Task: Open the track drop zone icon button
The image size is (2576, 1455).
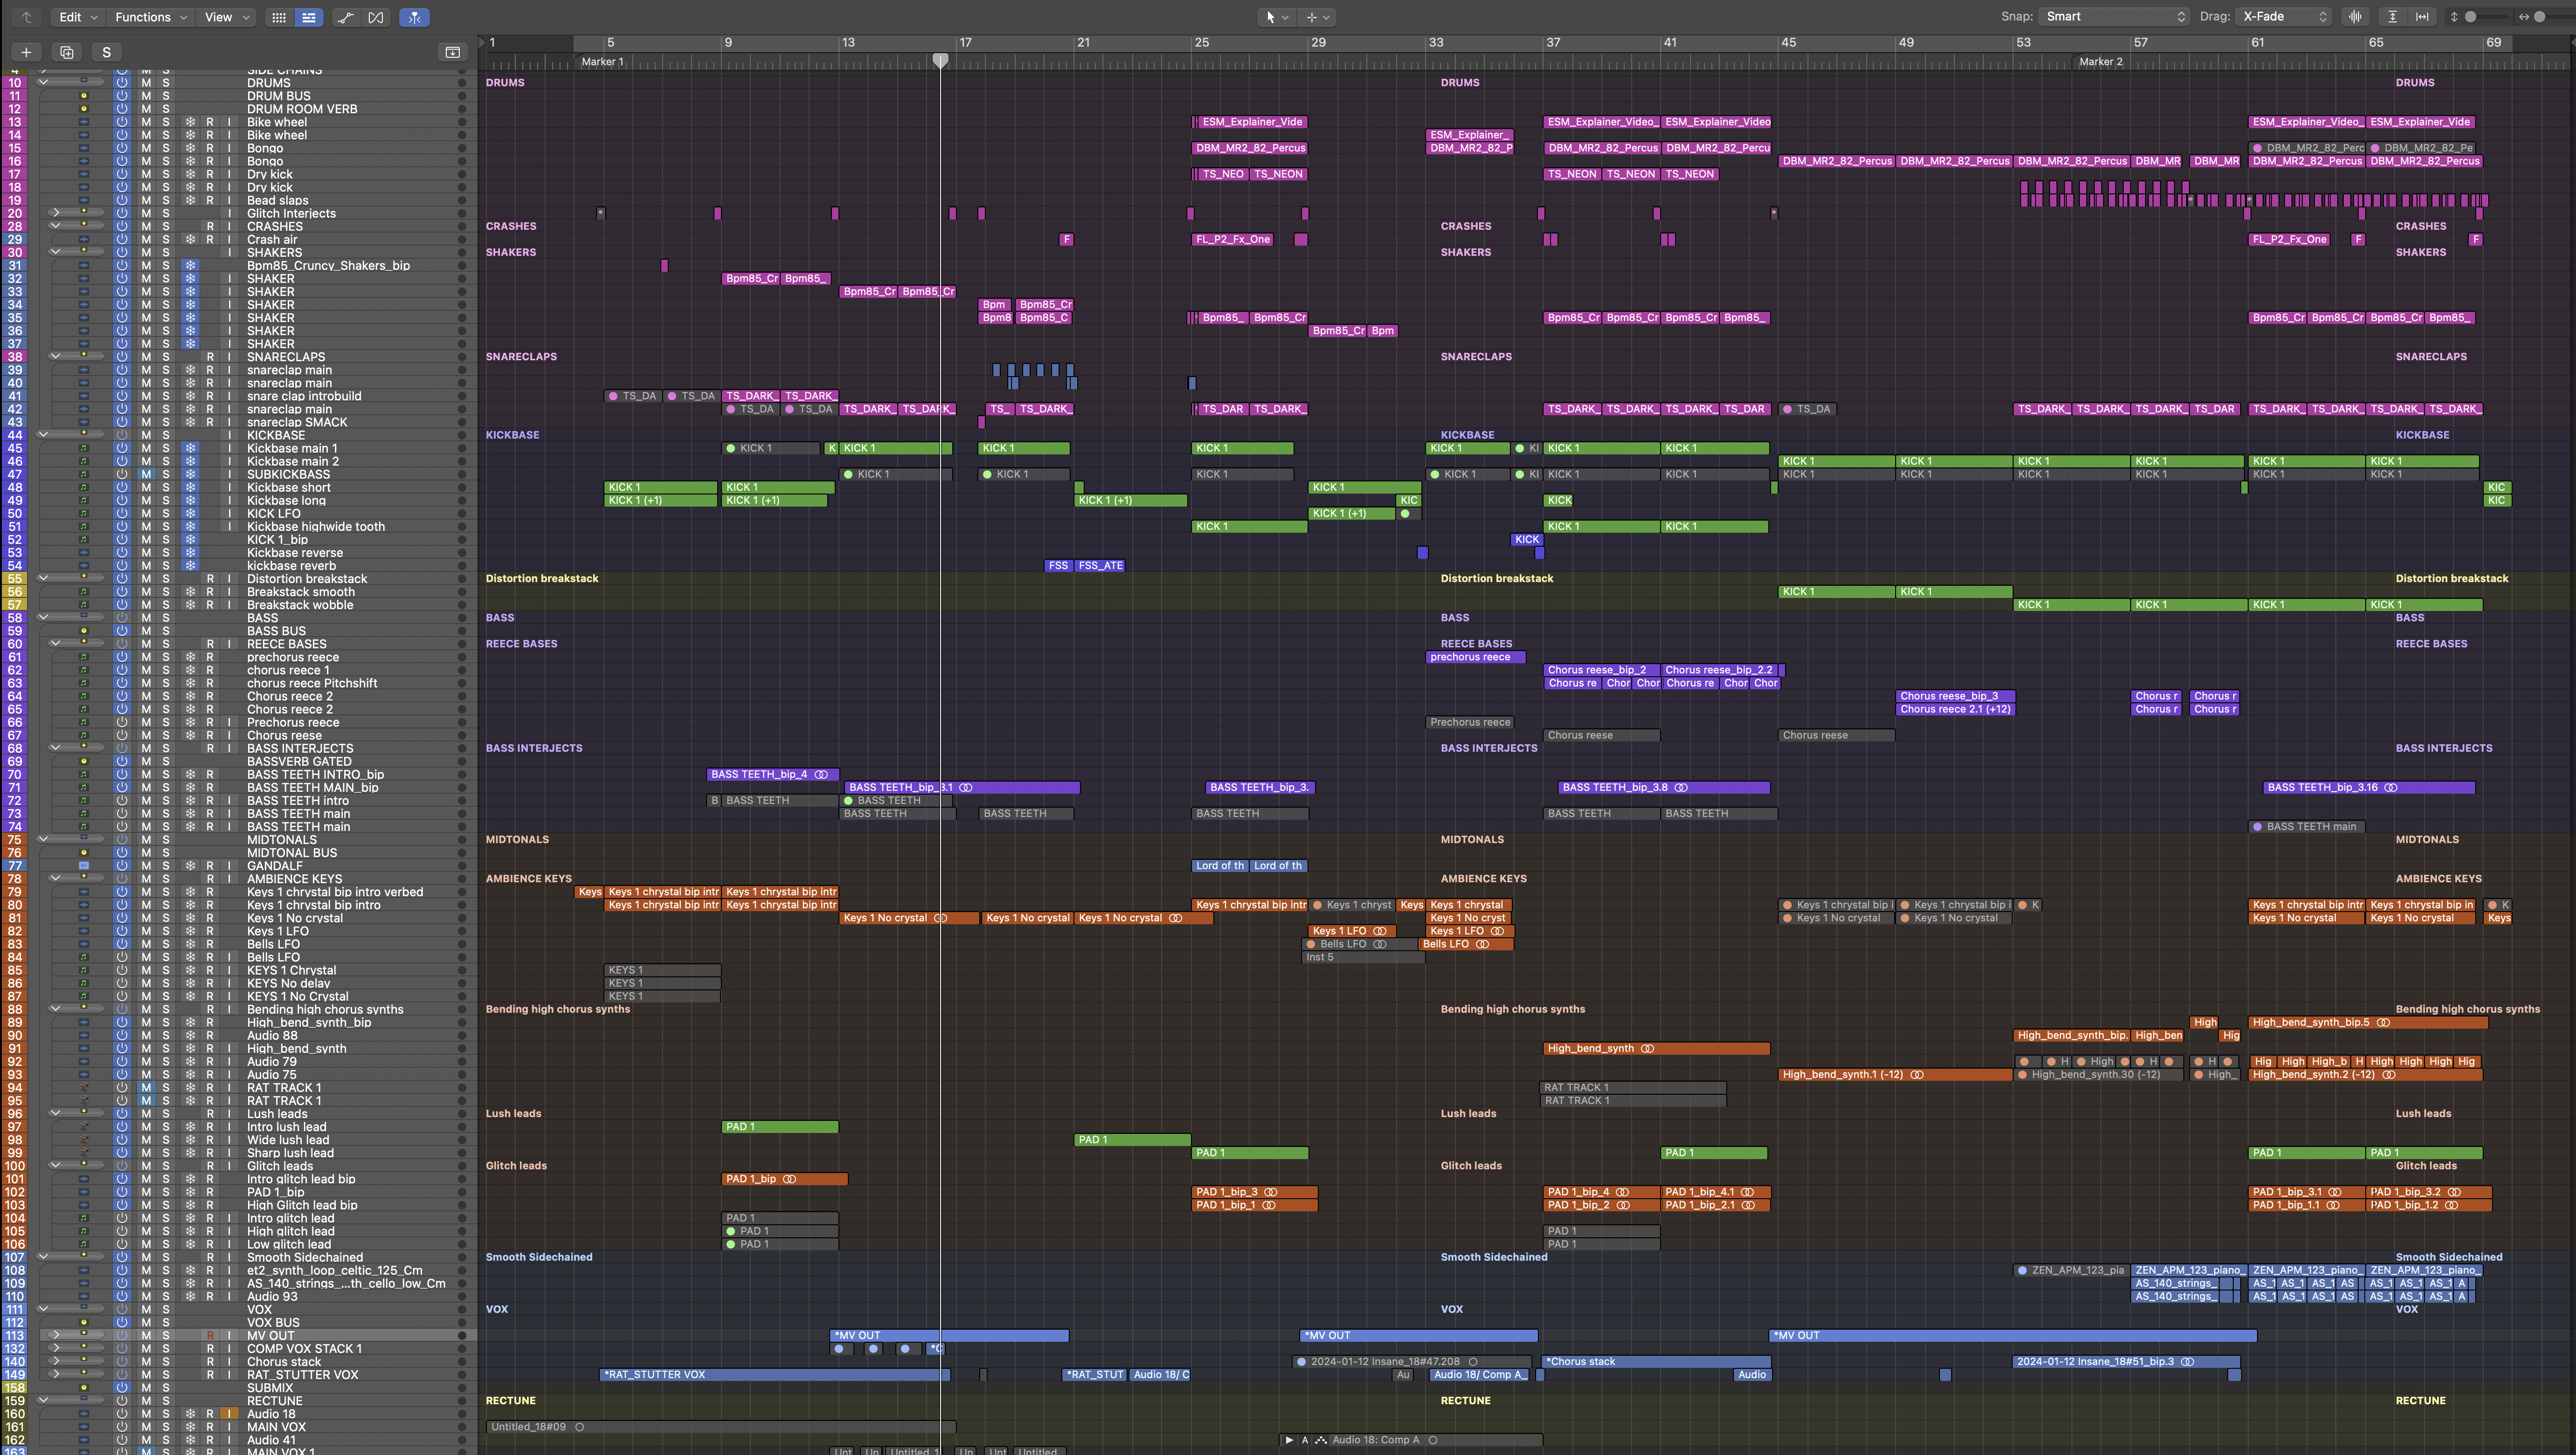Action: [452, 52]
